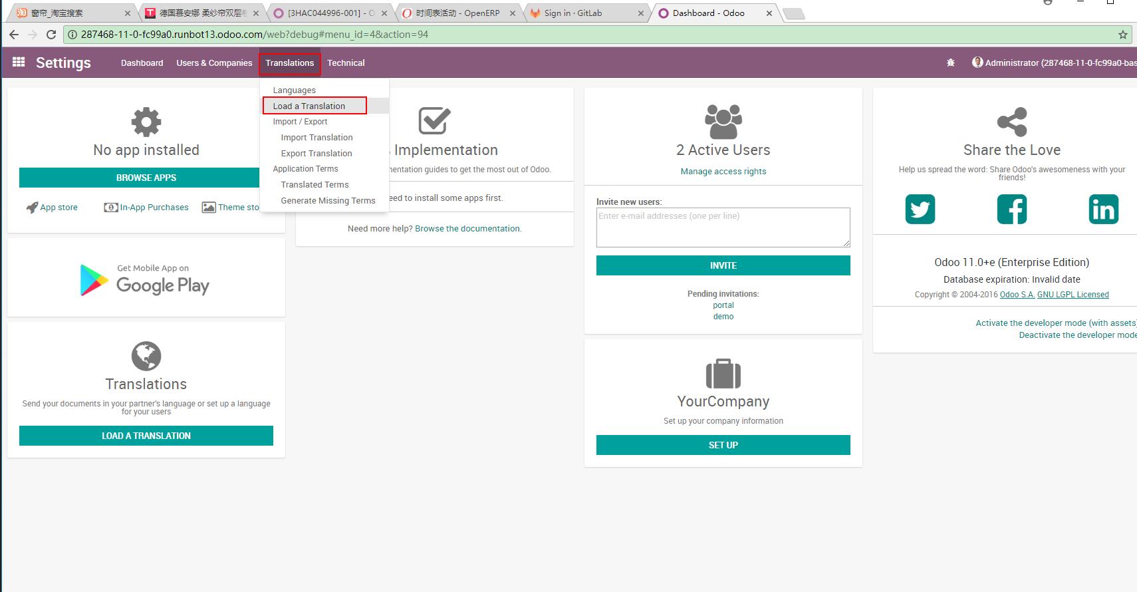
Task: Click the INVITE button
Action: pos(723,265)
